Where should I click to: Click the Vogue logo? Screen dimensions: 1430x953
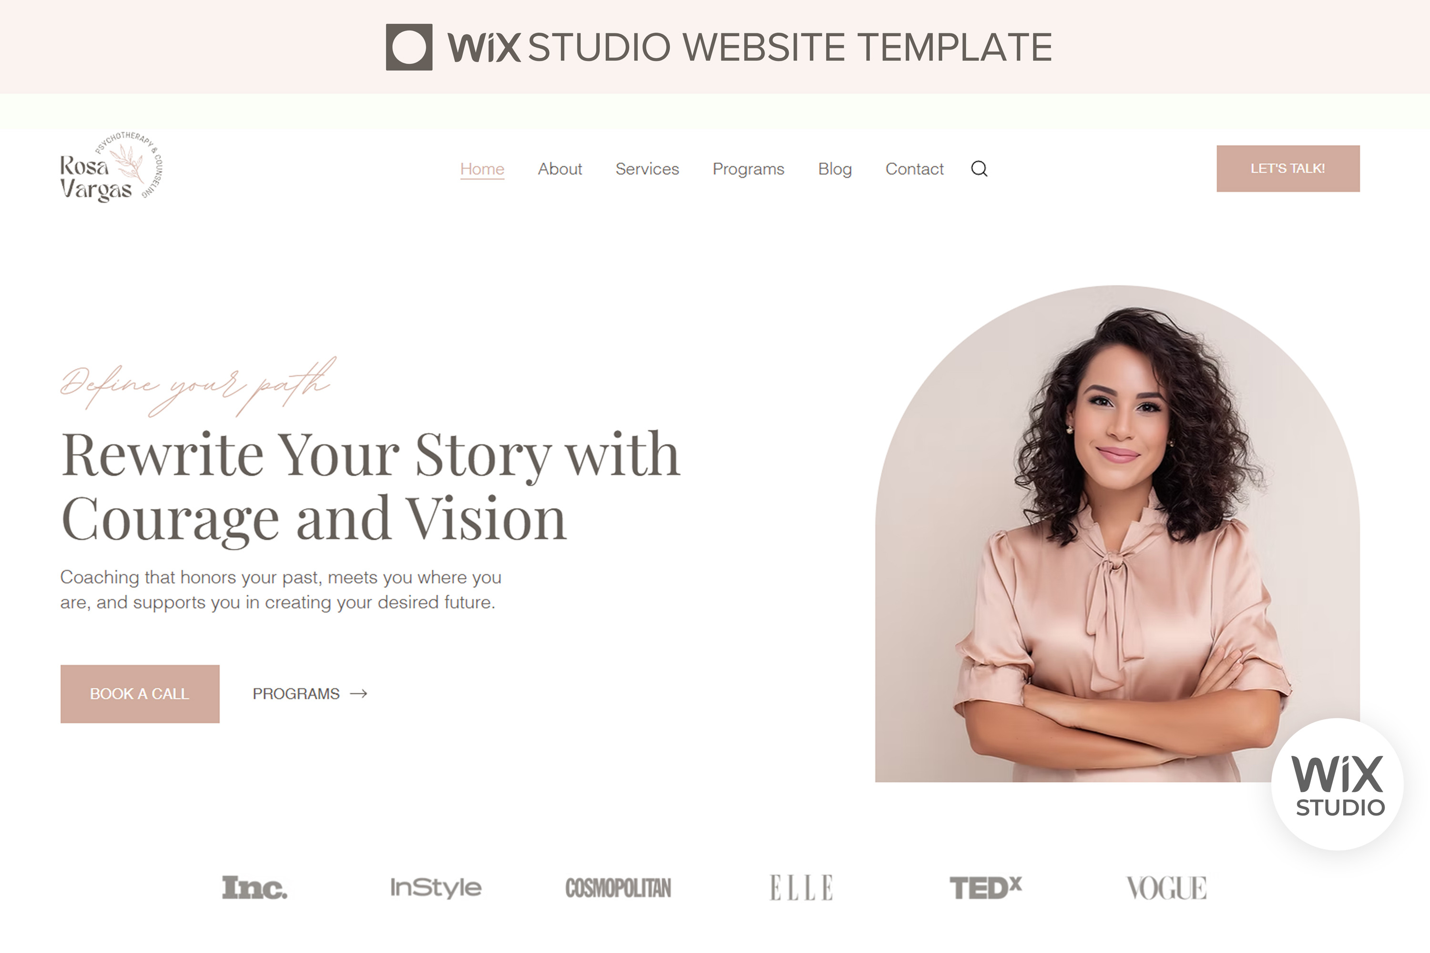tap(1166, 888)
